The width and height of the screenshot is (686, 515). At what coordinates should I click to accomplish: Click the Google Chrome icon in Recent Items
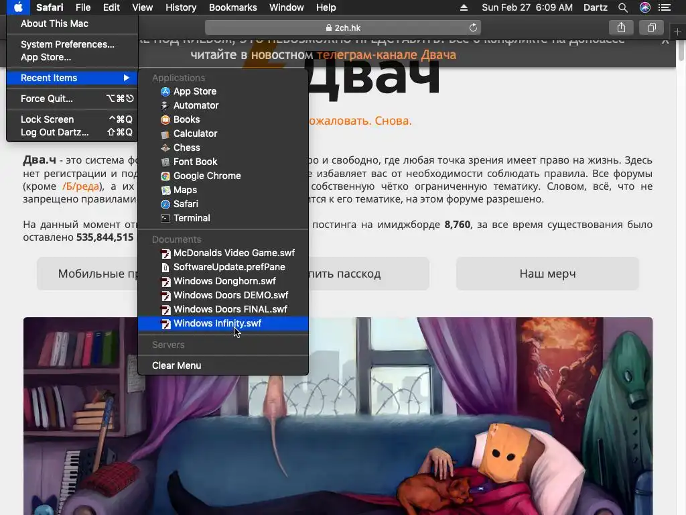click(x=165, y=176)
